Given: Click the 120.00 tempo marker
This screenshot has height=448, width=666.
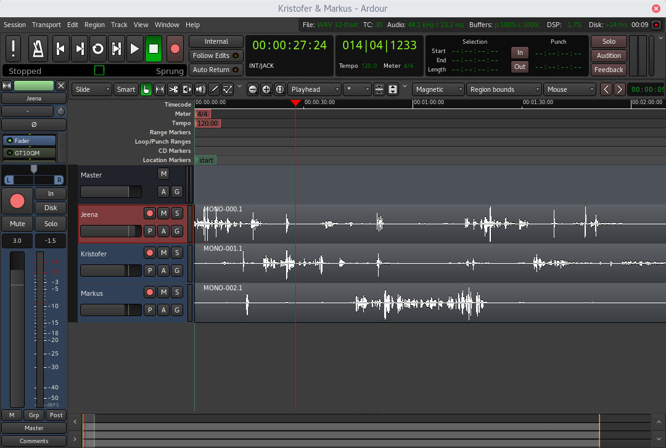Looking at the screenshot, I should point(208,123).
